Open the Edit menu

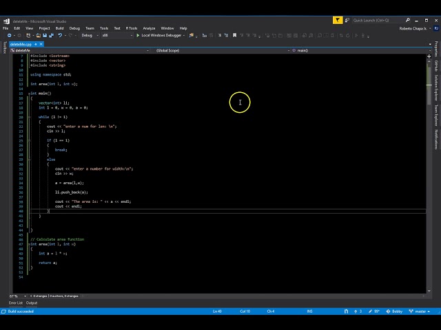click(x=17, y=28)
